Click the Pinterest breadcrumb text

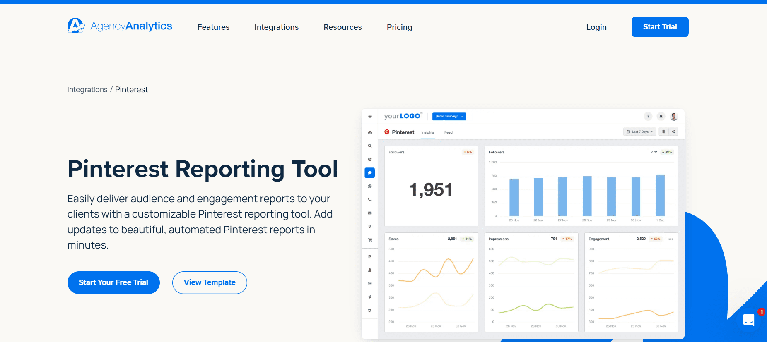pos(131,90)
